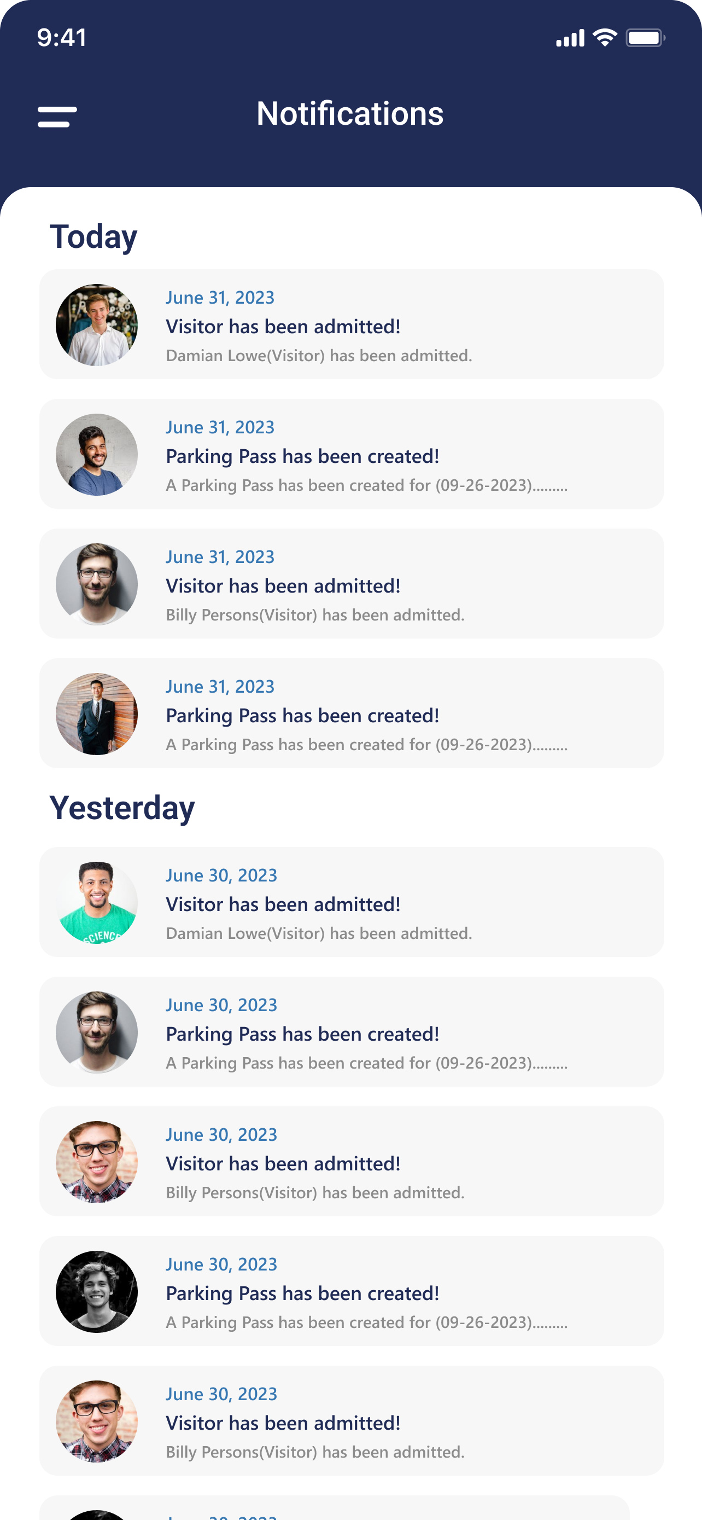
Task: Tap the 9:41 clock in status bar
Action: click(x=62, y=38)
